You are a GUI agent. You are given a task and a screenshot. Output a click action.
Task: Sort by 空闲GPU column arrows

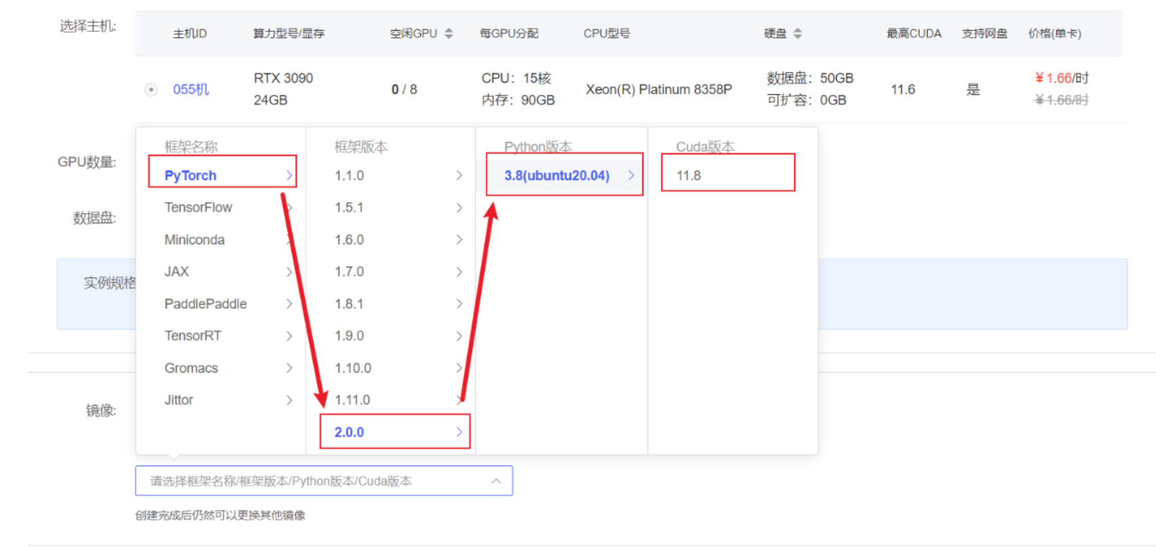[449, 33]
